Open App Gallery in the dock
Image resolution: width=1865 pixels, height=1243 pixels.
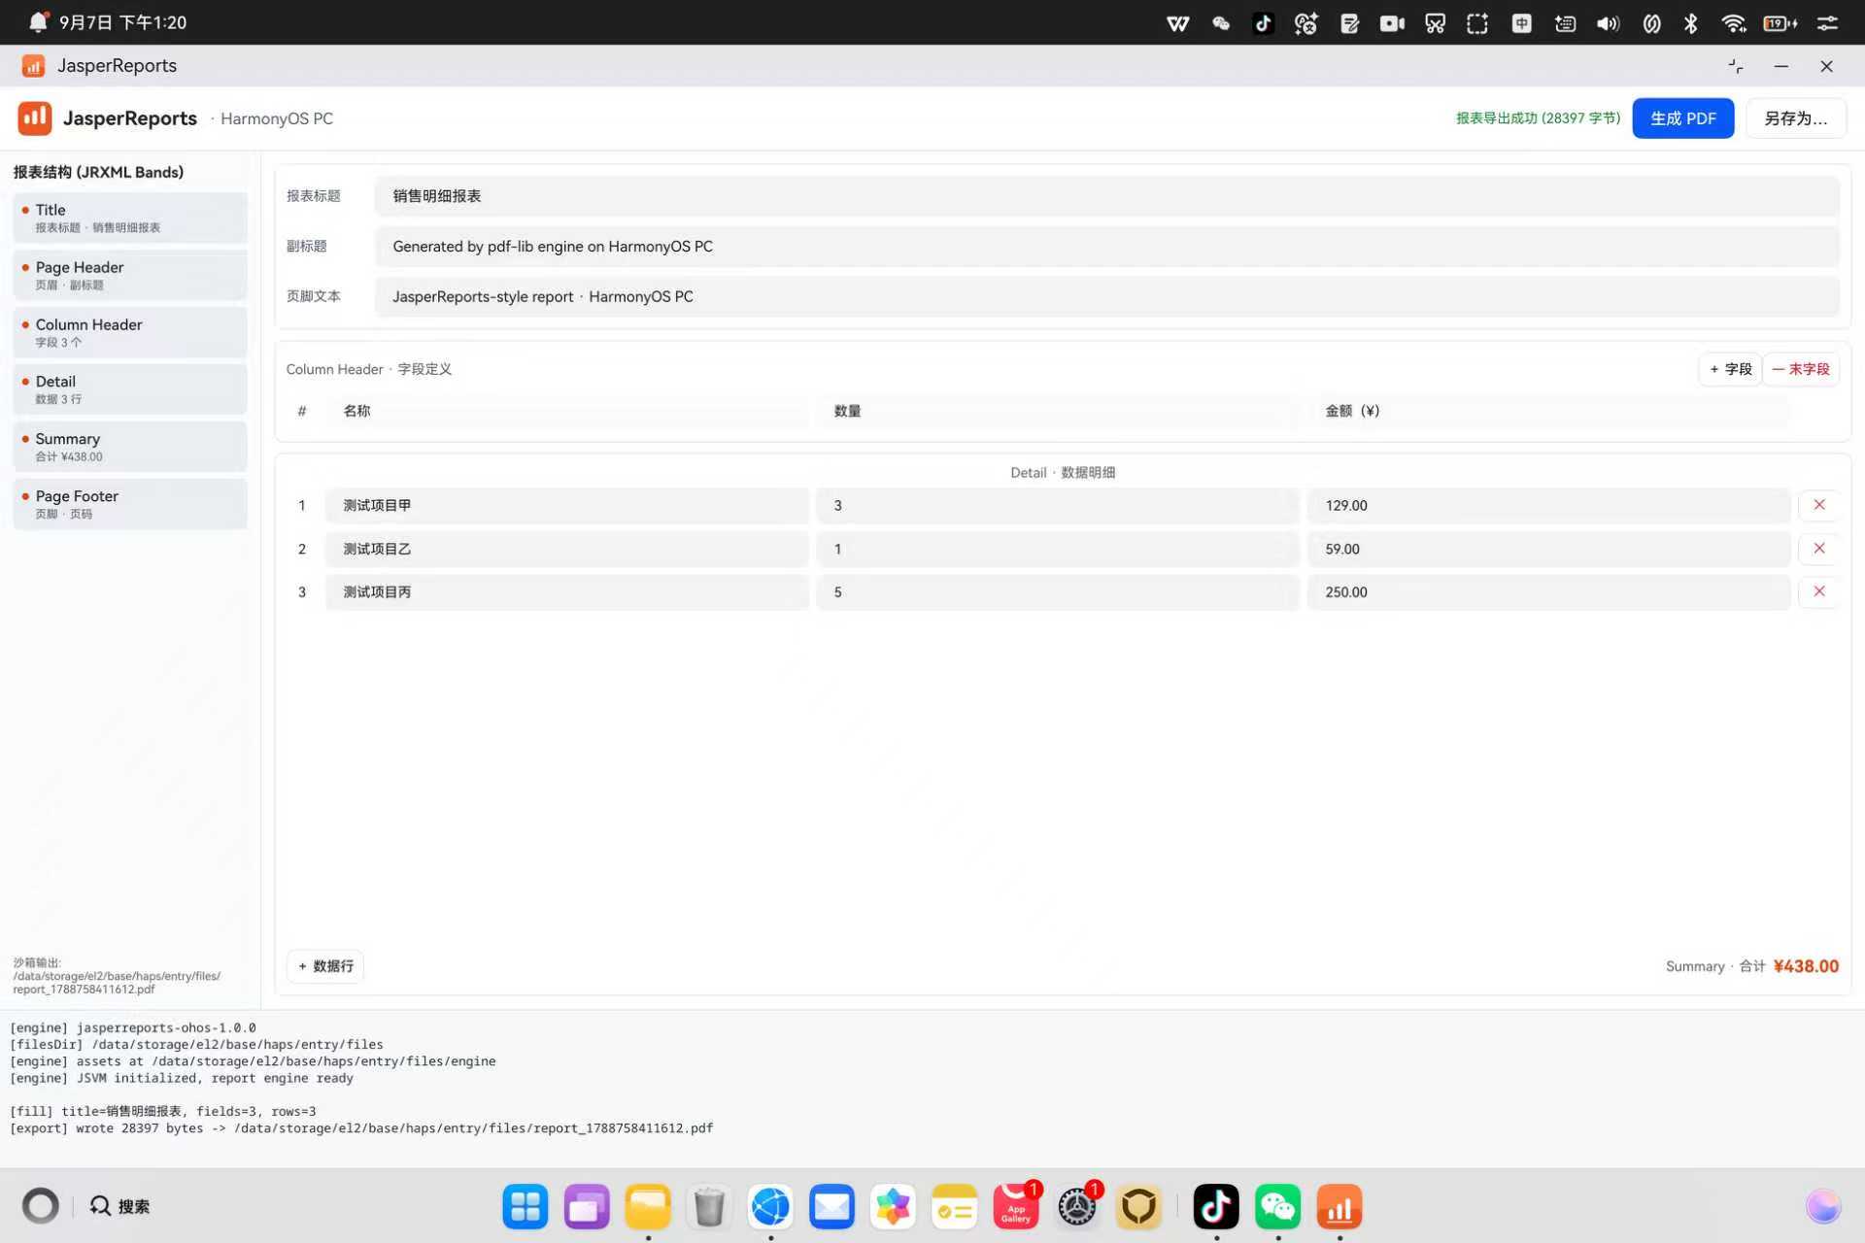(x=1015, y=1207)
